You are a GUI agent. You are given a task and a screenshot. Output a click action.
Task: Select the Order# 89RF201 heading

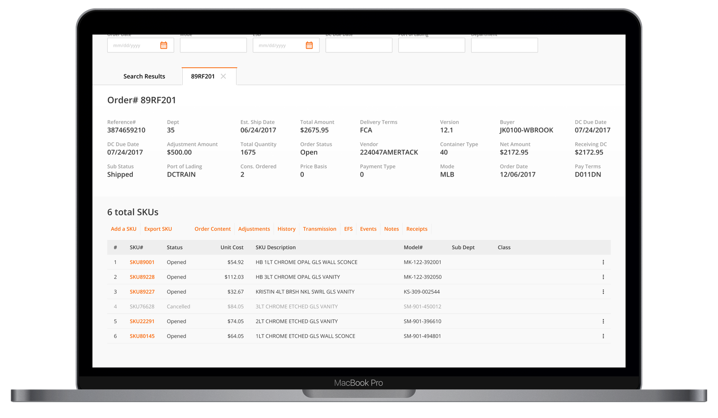point(141,100)
